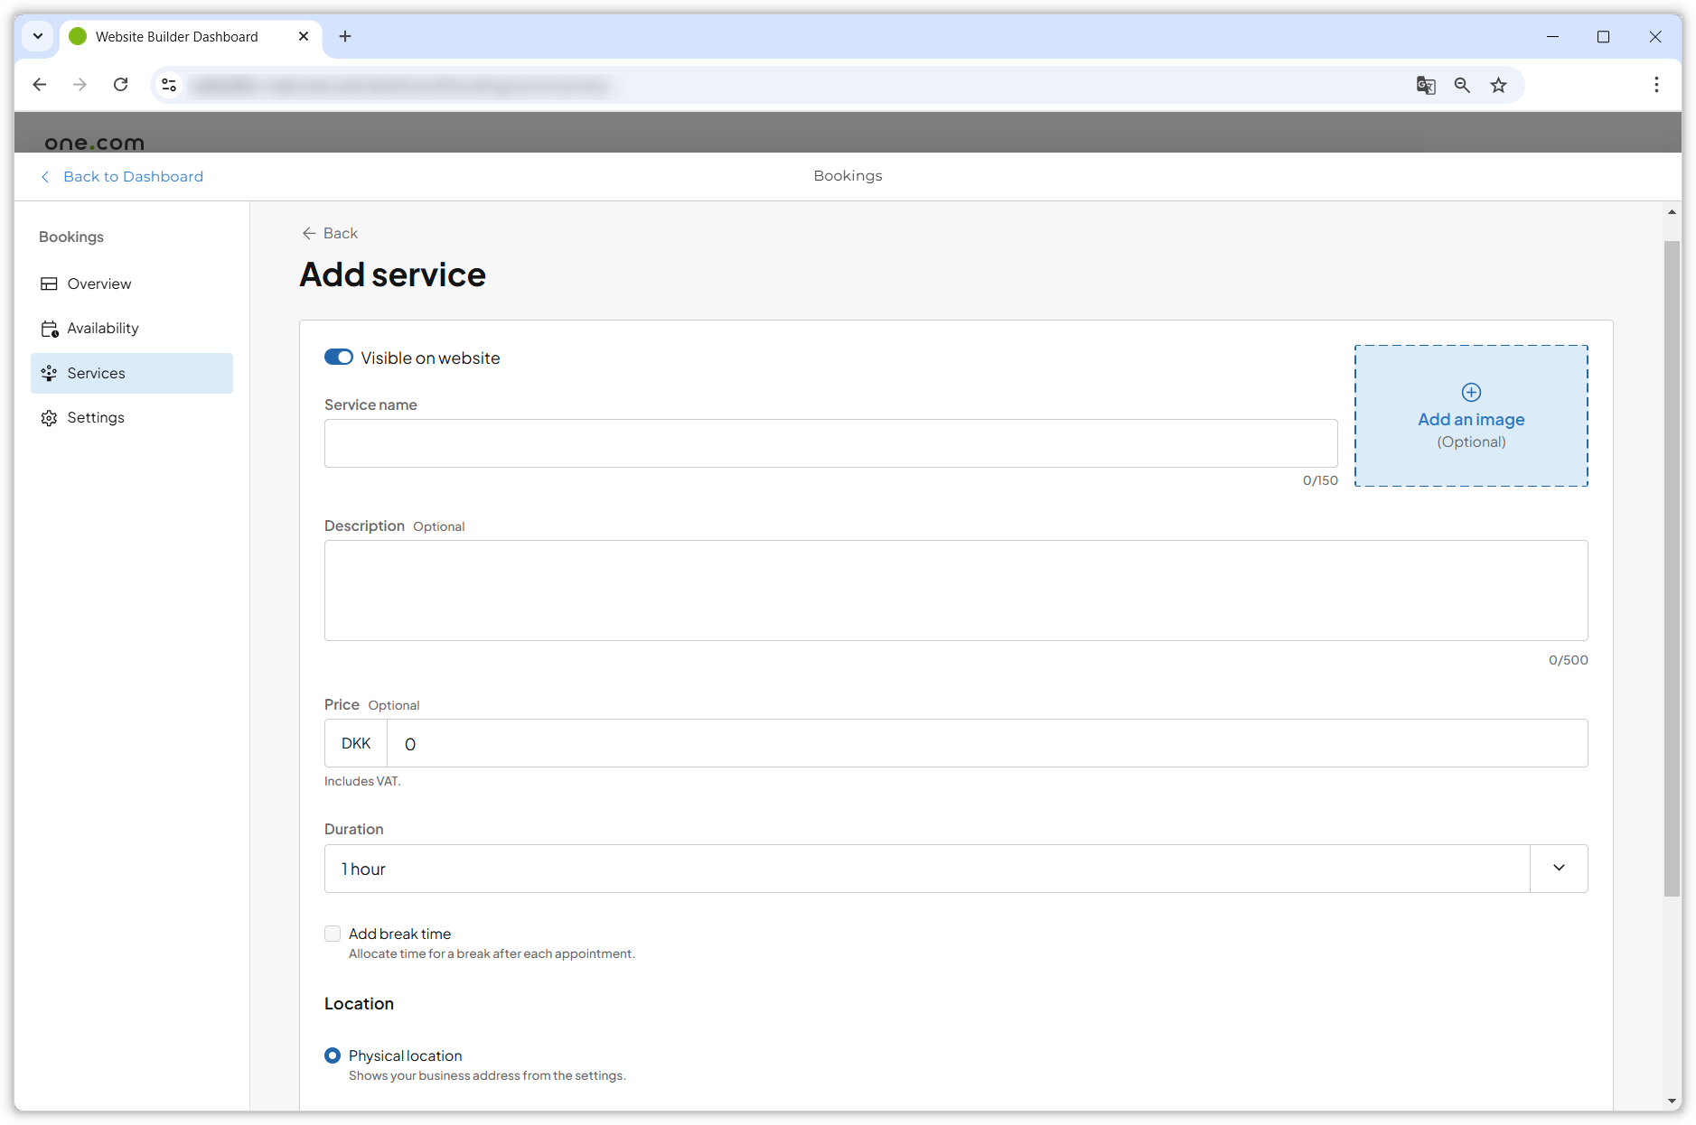Screen dimensions: 1696x1125
Task: Click the plus circle icon in image box
Action: pos(1471,392)
